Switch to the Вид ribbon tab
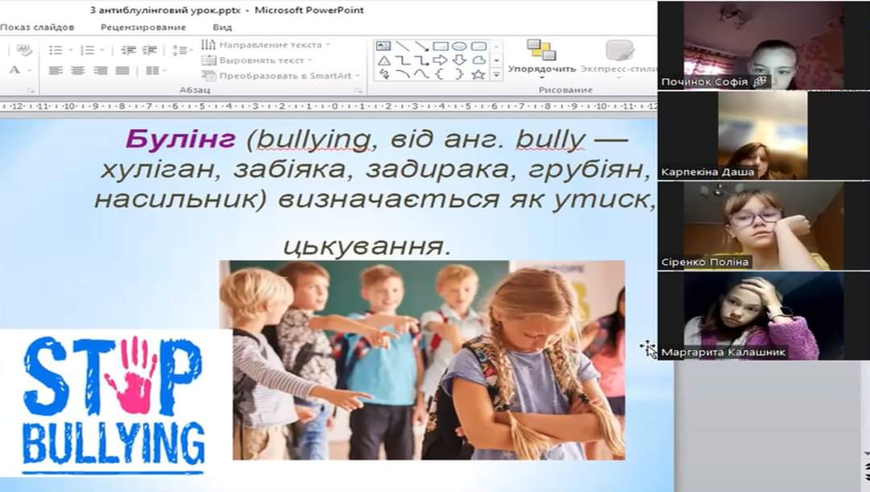870x492 pixels. click(x=222, y=27)
